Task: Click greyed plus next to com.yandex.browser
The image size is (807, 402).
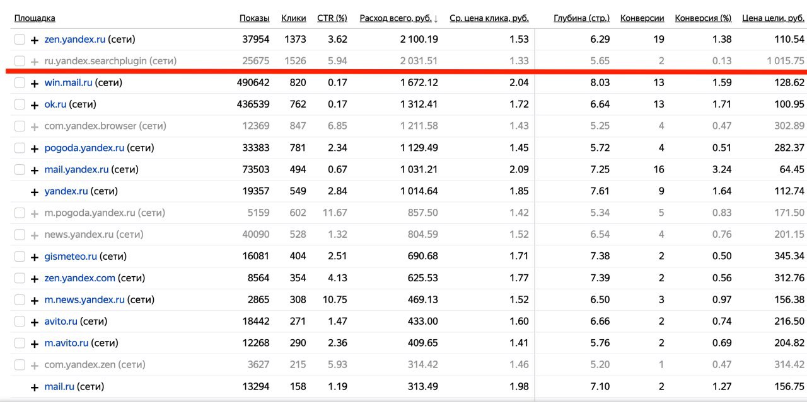Action: coord(35,126)
